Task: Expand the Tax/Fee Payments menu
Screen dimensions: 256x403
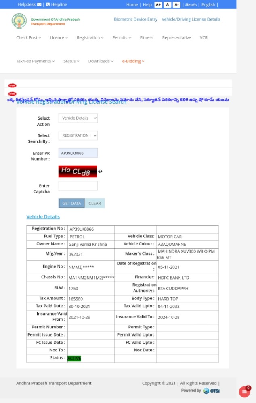Action: pos(35,61)
